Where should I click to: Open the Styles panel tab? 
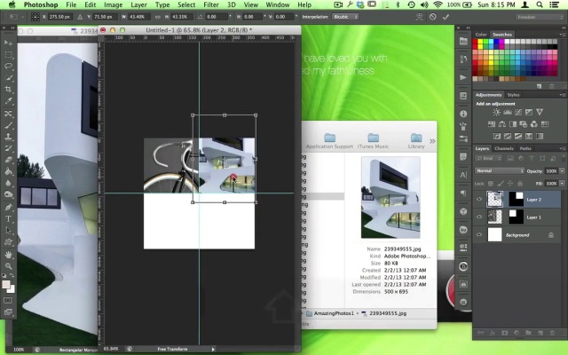pos(514,94)
